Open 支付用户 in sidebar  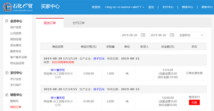click(x=16, y=85)
